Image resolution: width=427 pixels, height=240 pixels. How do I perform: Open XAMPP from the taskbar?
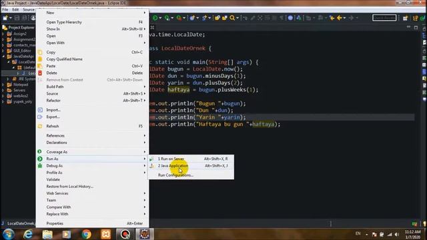coord(105,234)
